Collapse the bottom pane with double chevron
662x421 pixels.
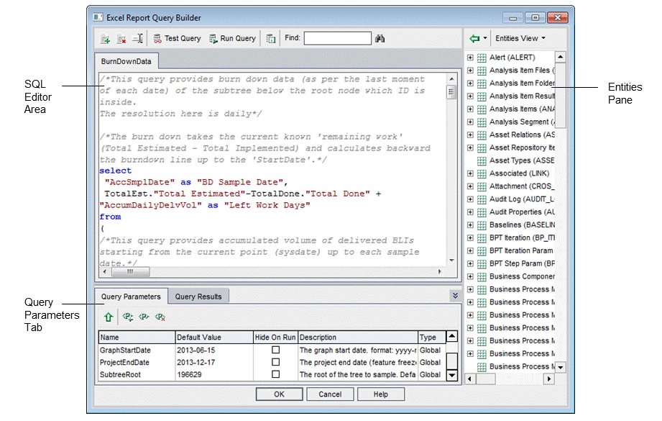(x=454, y=295)
